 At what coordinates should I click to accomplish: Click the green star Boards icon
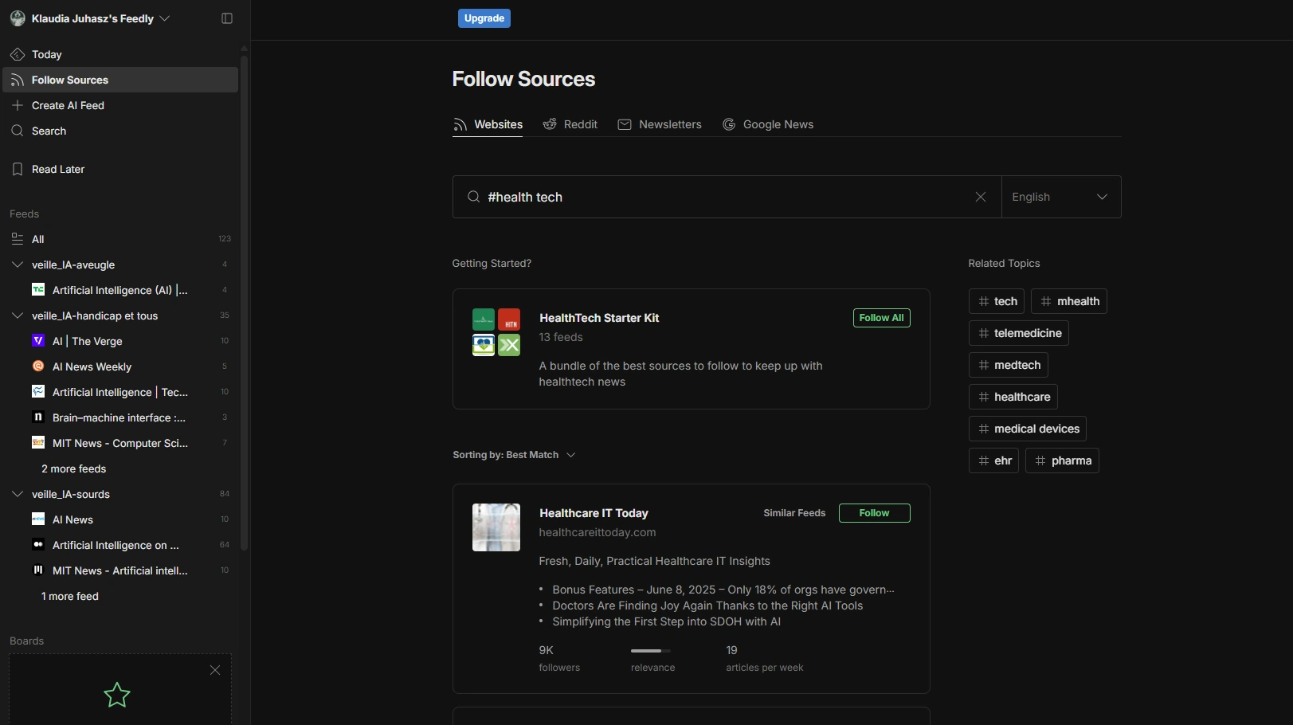[x=117, y=696]
